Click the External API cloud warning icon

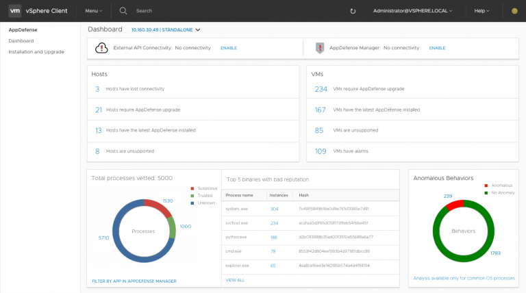pos(101,48)
